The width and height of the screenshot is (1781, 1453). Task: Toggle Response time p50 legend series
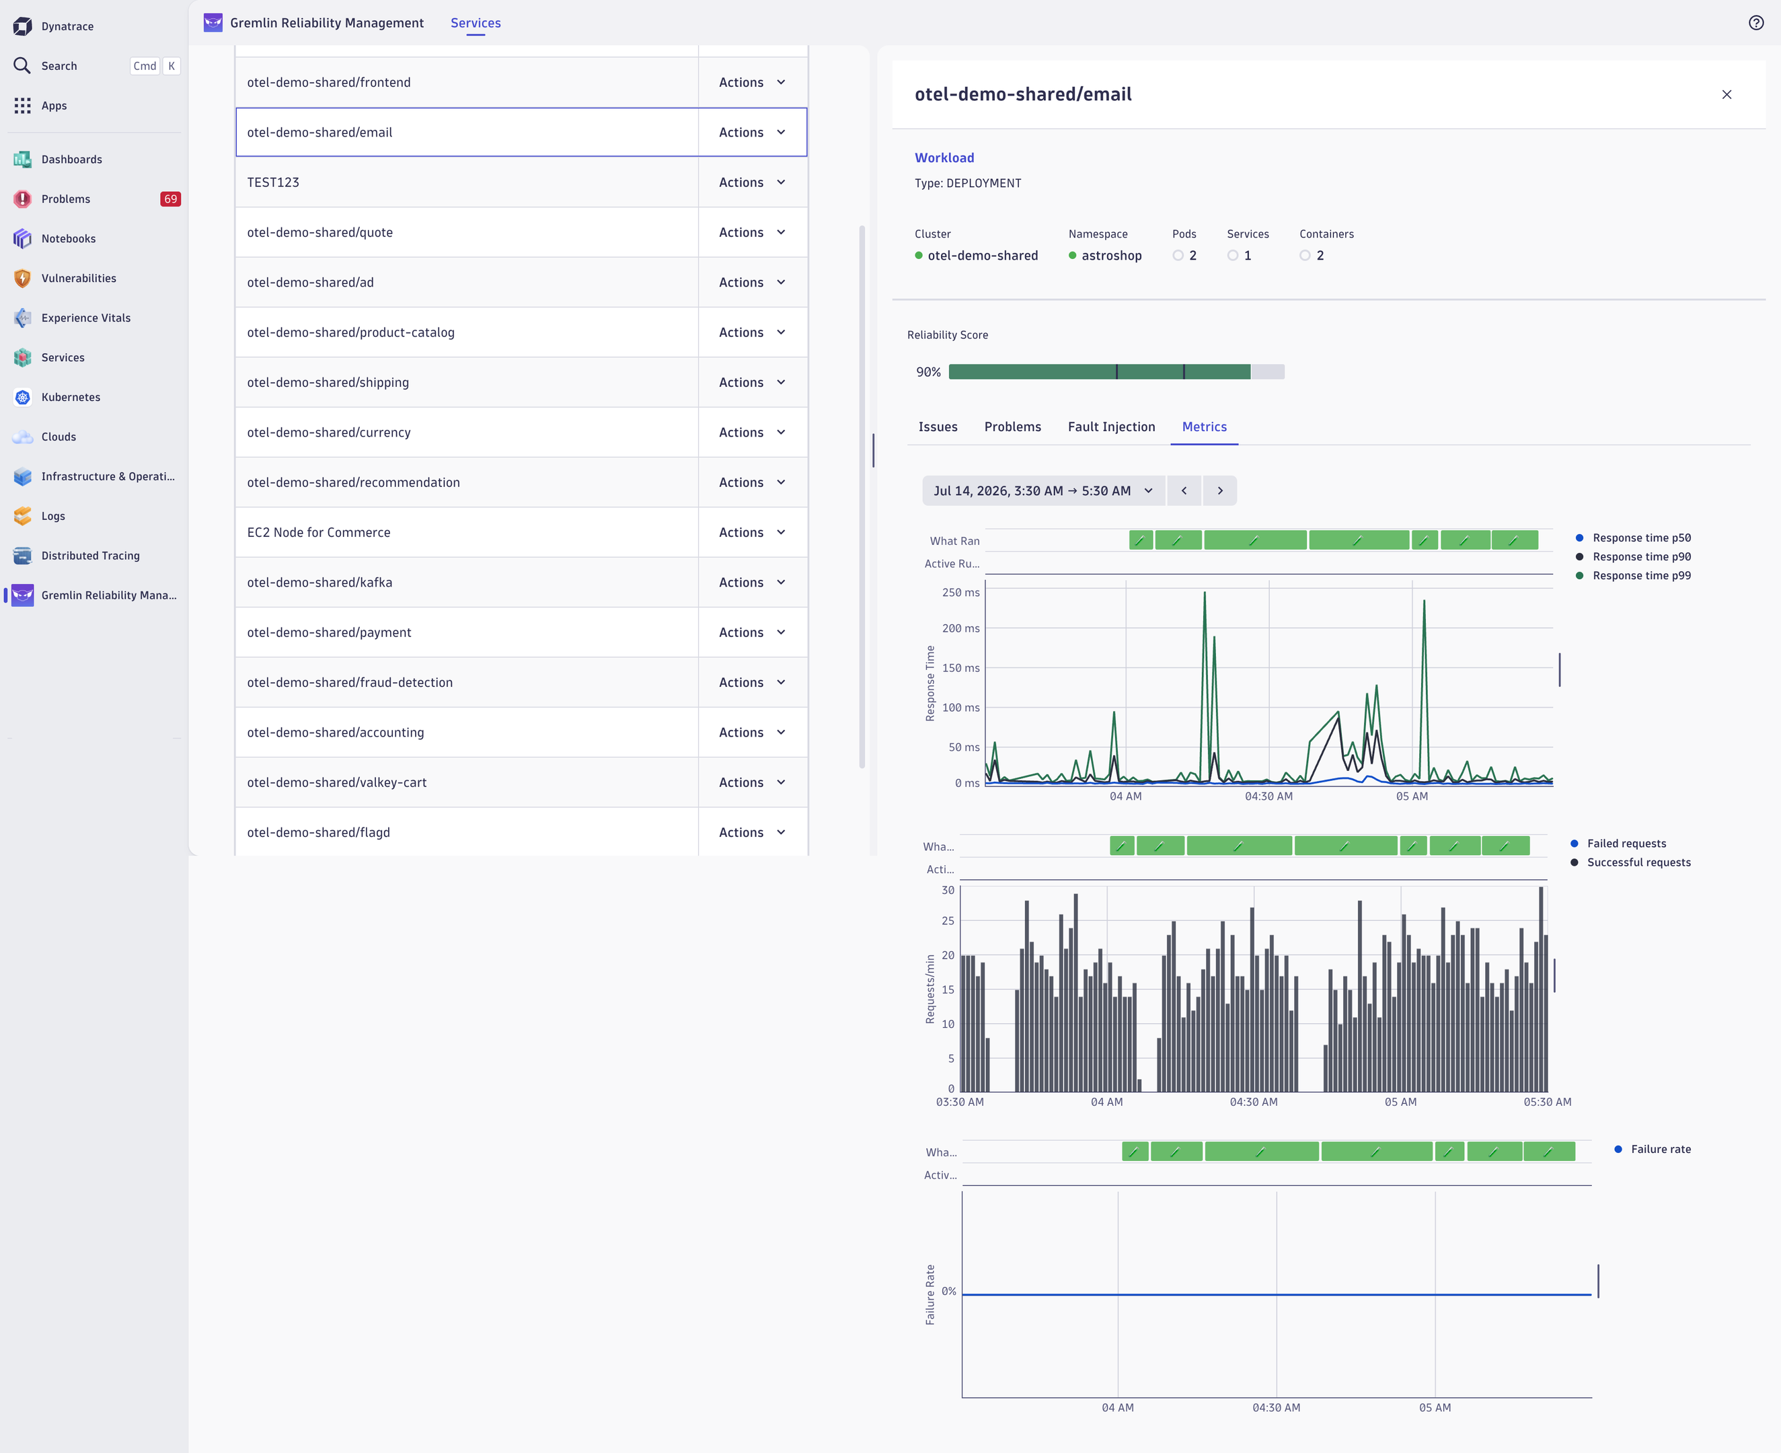(x=1633, y=538)
